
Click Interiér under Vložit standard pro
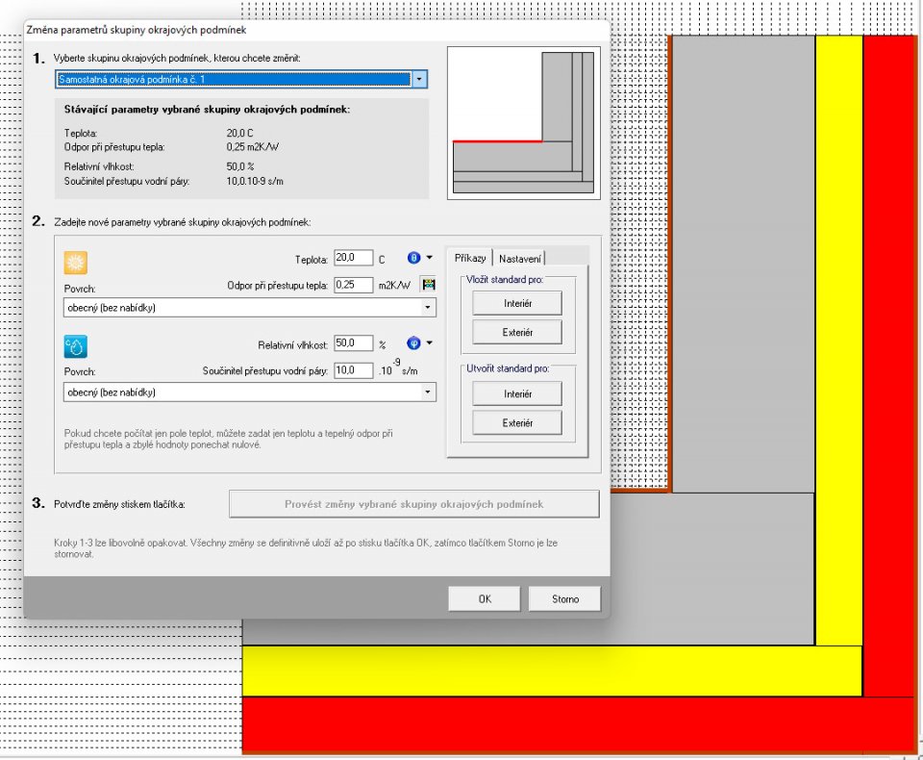tap(517, 303)
